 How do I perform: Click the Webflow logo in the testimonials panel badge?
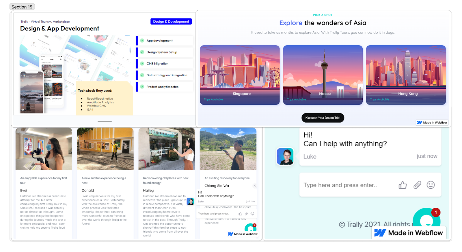click(230, 234)
